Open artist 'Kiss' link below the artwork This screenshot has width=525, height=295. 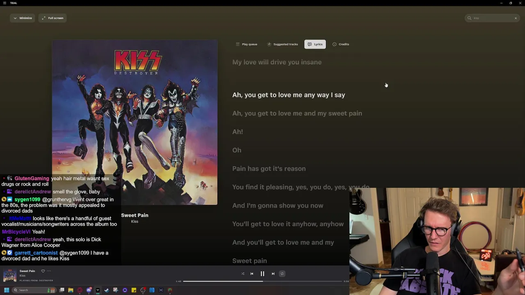(x=135, y=222)
